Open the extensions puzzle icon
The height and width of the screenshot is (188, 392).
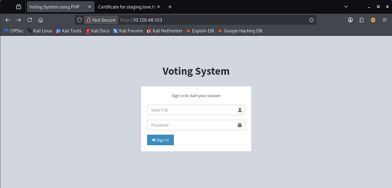tap(362, 20)
